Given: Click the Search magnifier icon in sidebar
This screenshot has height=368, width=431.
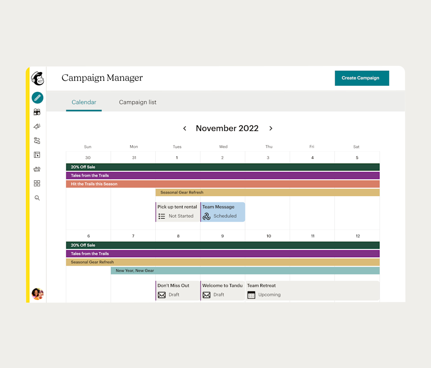Looking at the screenshot, I should coord(37,198).
